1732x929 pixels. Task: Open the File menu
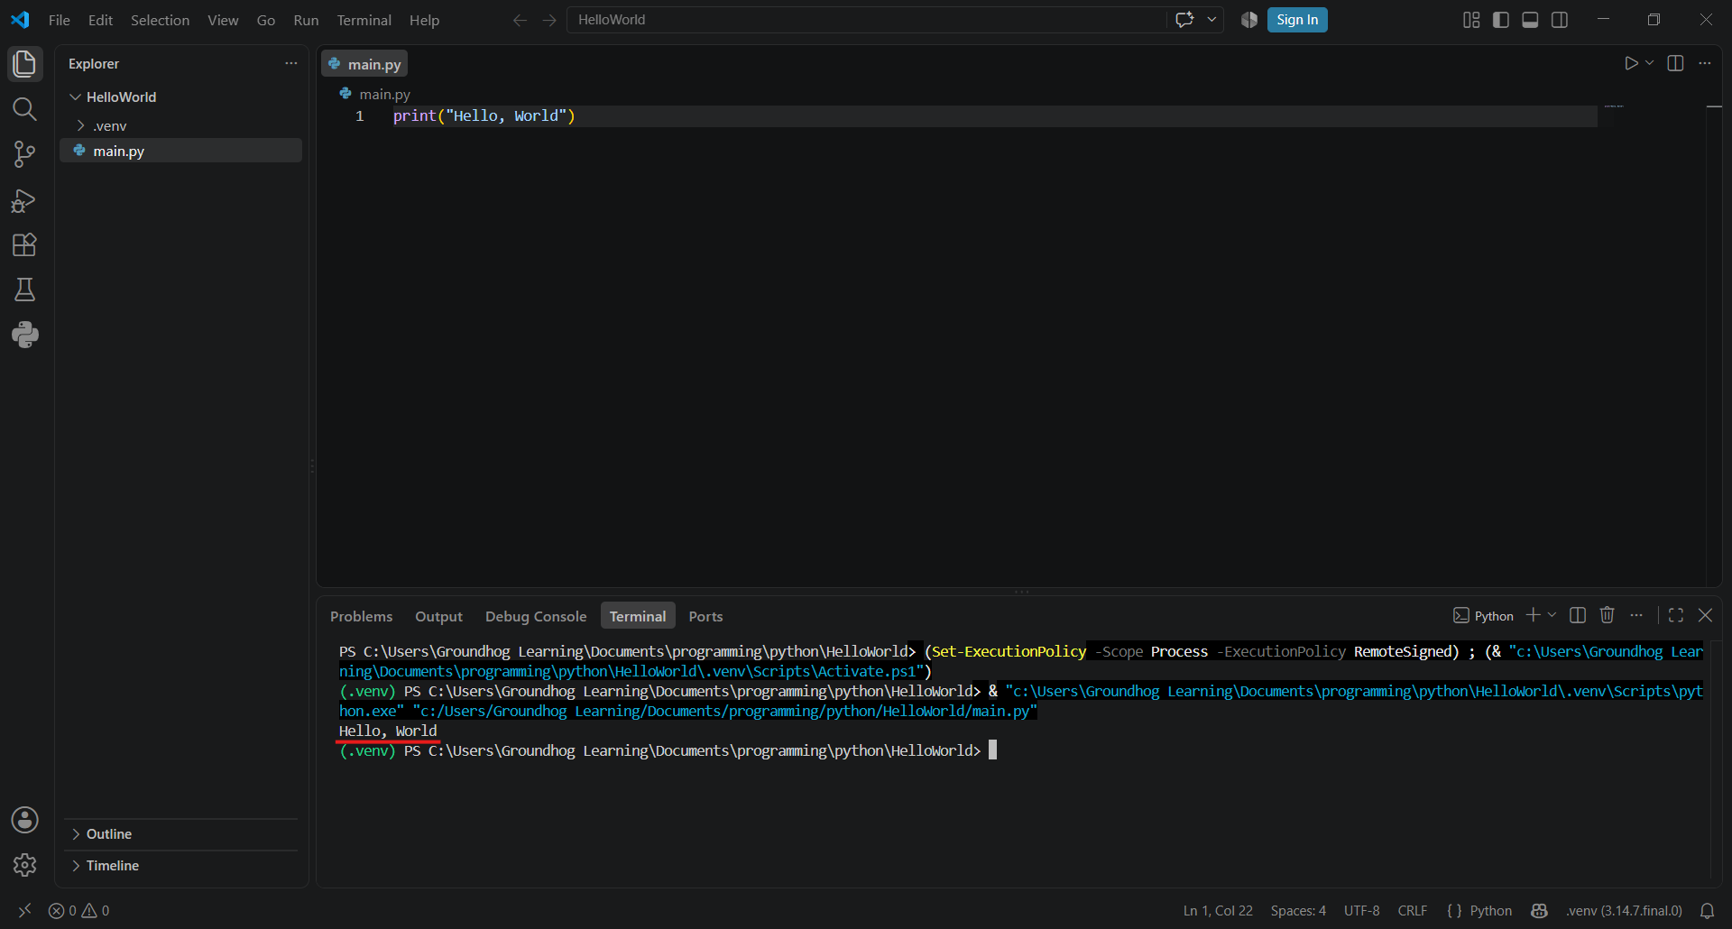(x=60, y=20)
